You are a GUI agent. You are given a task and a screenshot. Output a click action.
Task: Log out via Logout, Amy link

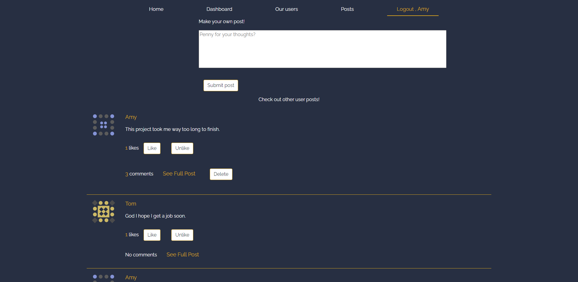(413, 9)
